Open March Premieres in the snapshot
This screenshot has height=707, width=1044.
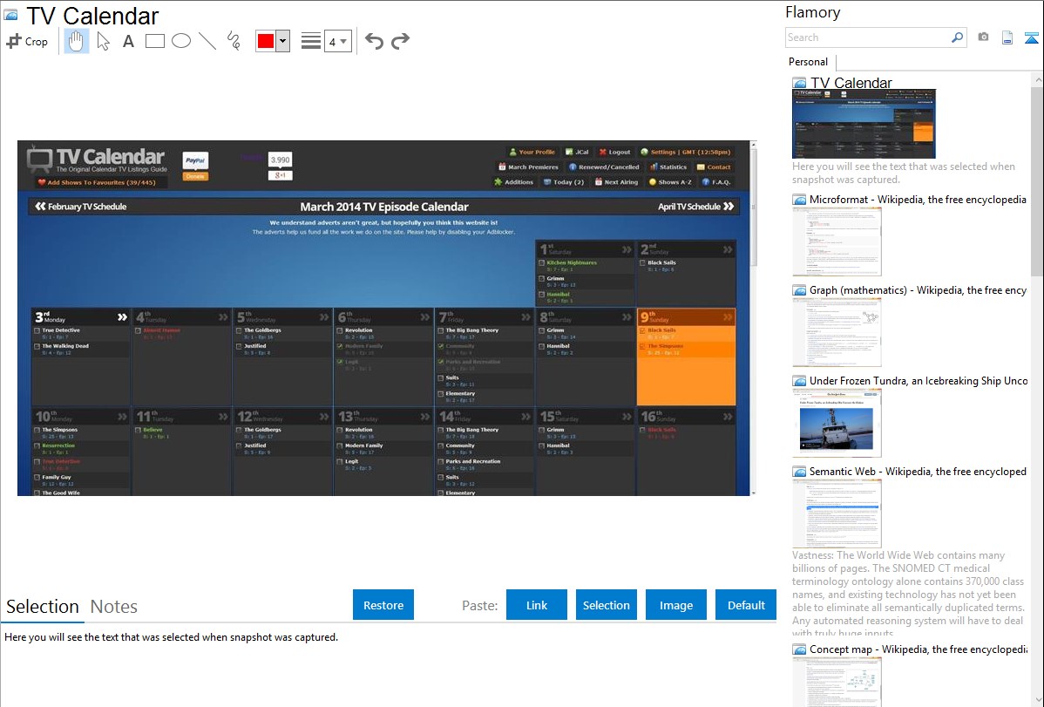528,167
